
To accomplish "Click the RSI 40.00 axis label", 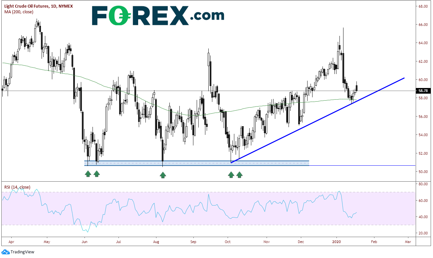I will [x=423, y=217].
